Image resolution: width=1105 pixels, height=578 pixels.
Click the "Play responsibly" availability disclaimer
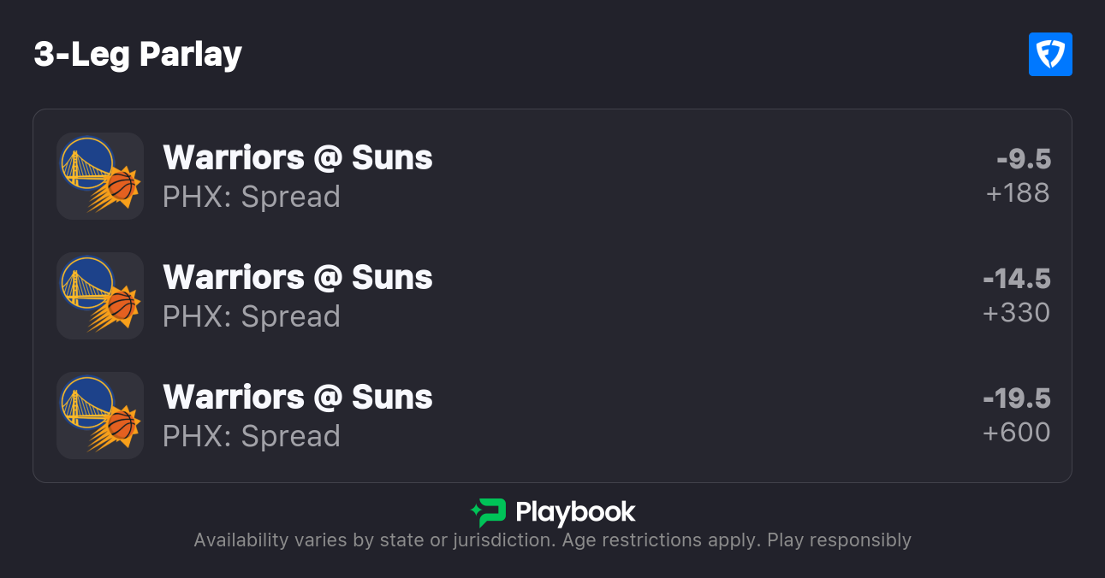[x=552, y=540]
